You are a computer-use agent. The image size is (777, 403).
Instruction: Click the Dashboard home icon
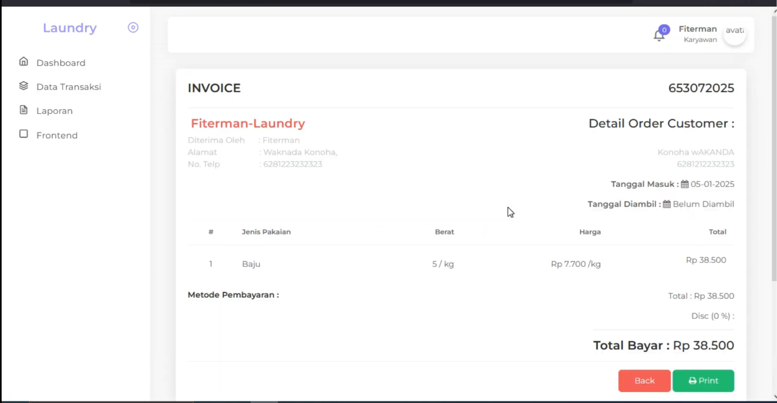tap(23, 62)
